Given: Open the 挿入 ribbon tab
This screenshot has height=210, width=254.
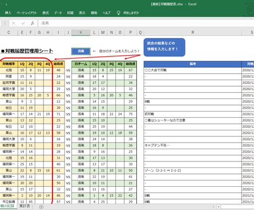Looking at the screenshot, I should point(8,13).
